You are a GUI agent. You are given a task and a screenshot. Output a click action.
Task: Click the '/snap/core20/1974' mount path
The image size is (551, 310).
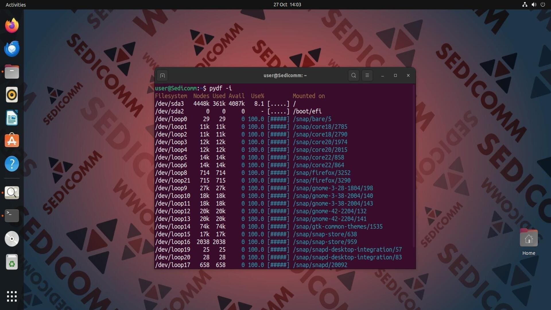coord(320,142)
